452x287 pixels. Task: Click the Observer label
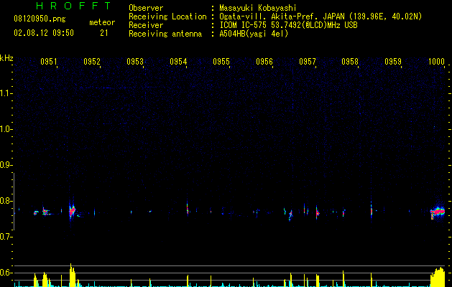[146, 8]
